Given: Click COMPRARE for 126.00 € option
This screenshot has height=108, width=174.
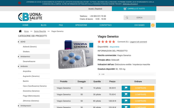Looking at the screenshot, I should coord(142,101).
